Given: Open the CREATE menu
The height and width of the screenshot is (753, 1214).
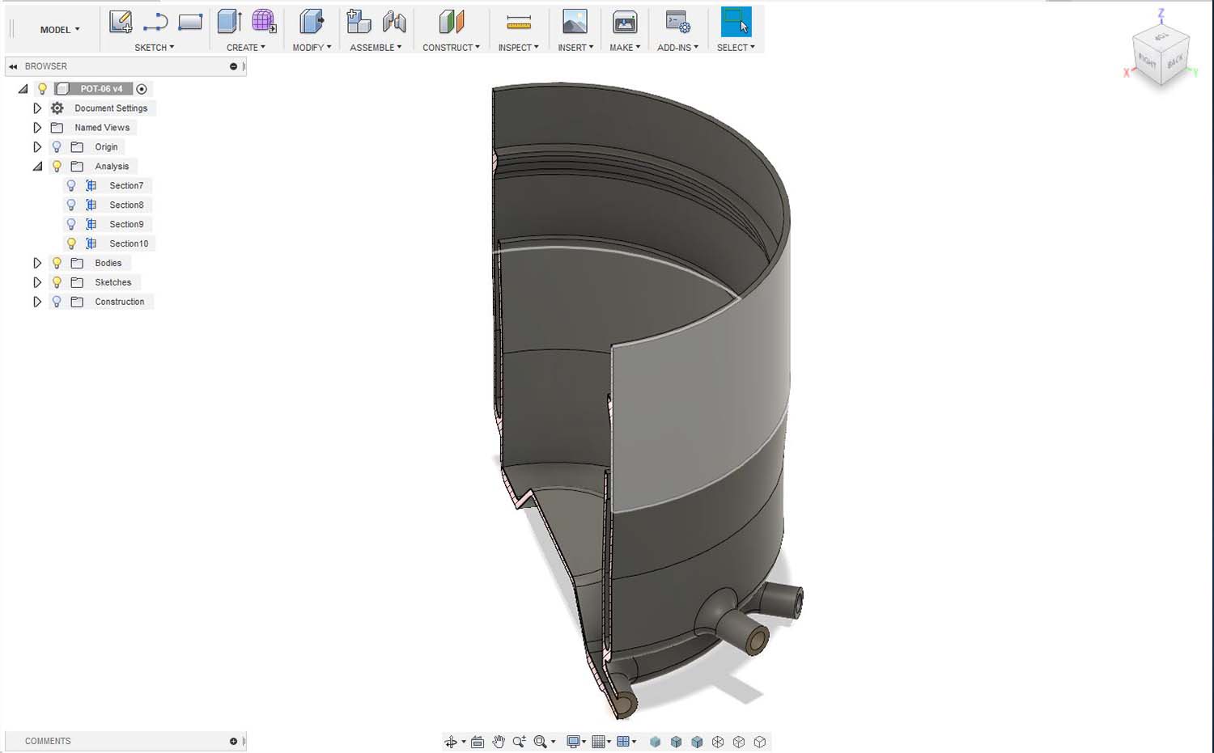Looking at the screenshot, I should point(246,48).
